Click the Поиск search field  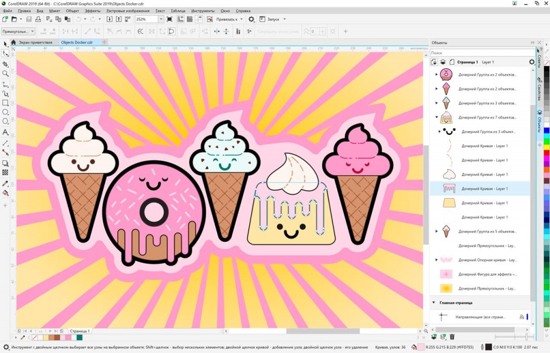(x=482, y=53)
